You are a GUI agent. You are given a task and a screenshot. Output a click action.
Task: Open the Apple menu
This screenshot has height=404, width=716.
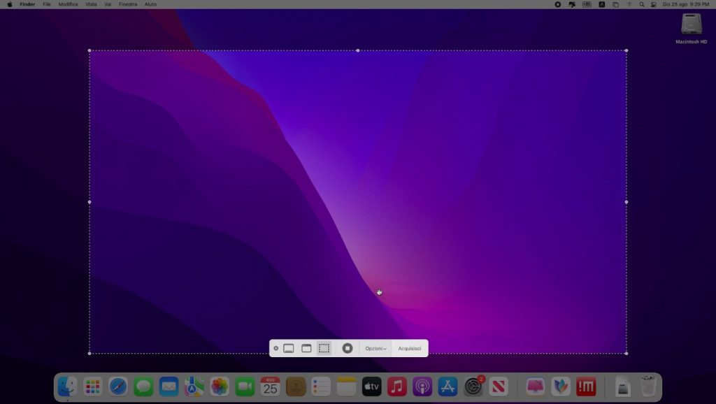click(10, 4)
